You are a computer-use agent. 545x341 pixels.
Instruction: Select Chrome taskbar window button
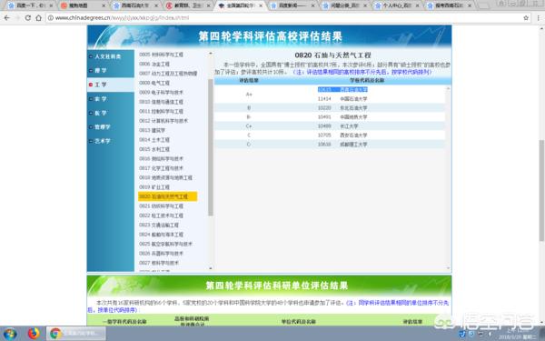tap(76, 334)
